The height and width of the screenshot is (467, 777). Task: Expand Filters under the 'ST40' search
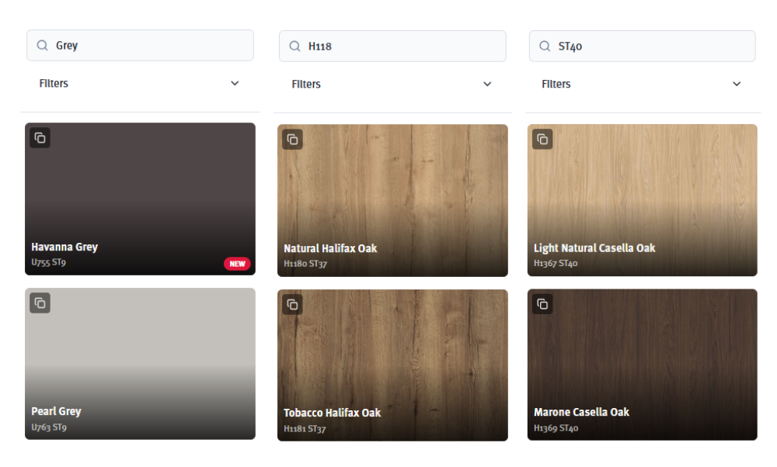tap(643, 84)
